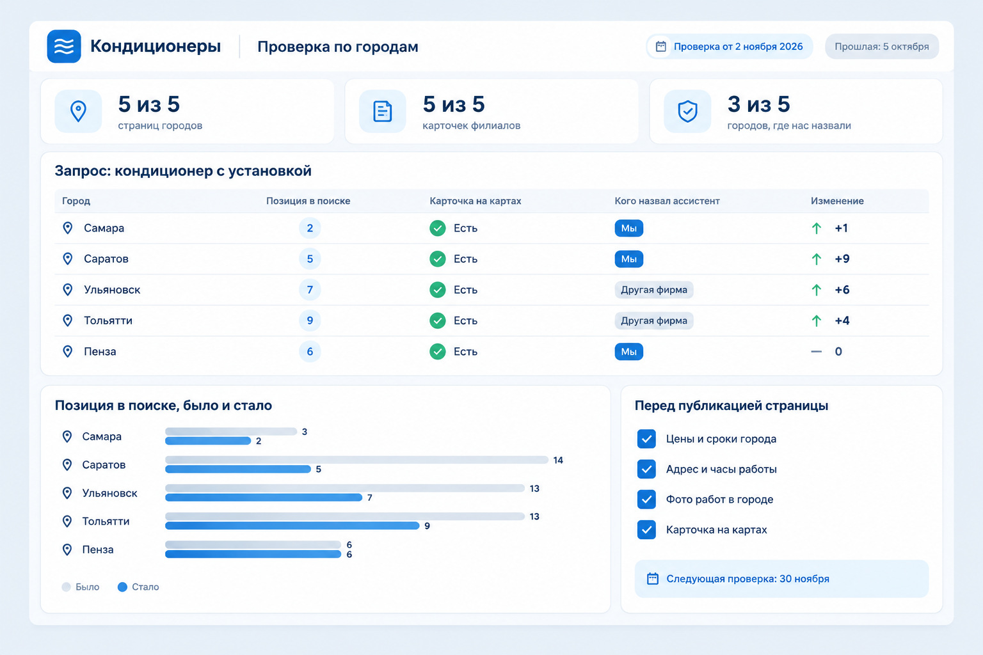Click the Стало bar for Тольятти
Viewport: 983px width, 655px height.
(x=292, y=526)
